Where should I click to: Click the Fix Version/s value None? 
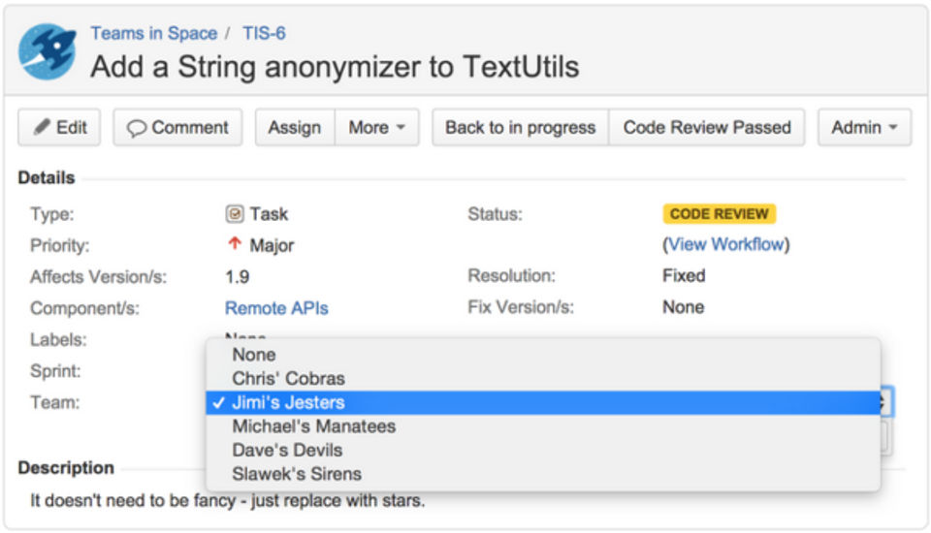tap(684, 307)
